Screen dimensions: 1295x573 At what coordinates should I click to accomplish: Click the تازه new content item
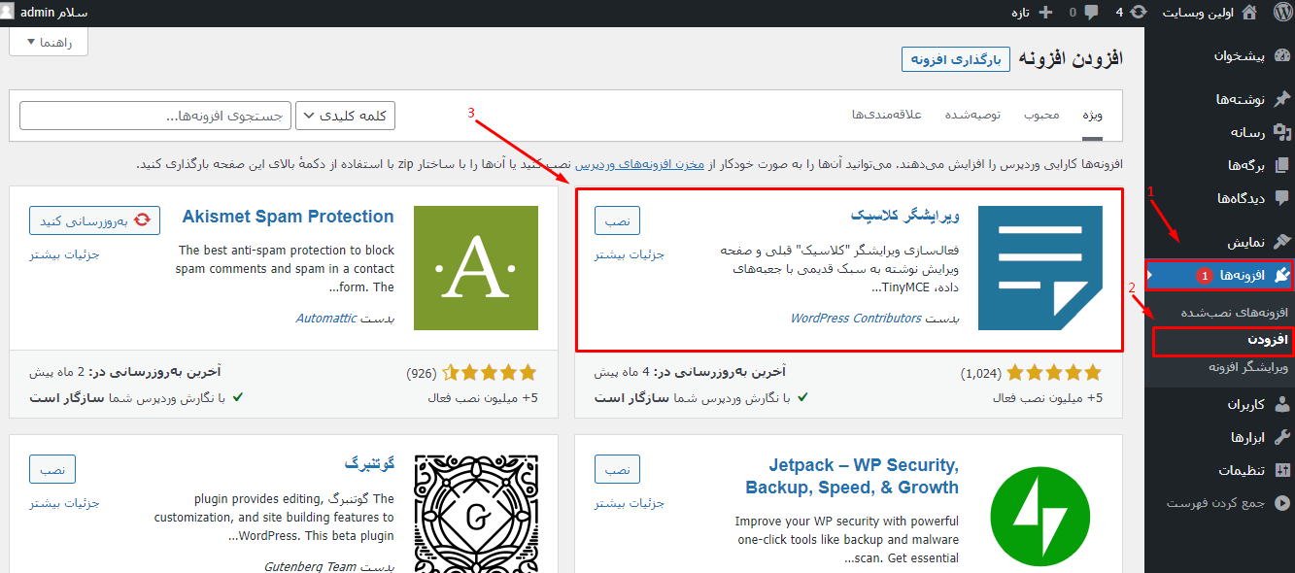pyautogui.click(x=1021, y=13)
